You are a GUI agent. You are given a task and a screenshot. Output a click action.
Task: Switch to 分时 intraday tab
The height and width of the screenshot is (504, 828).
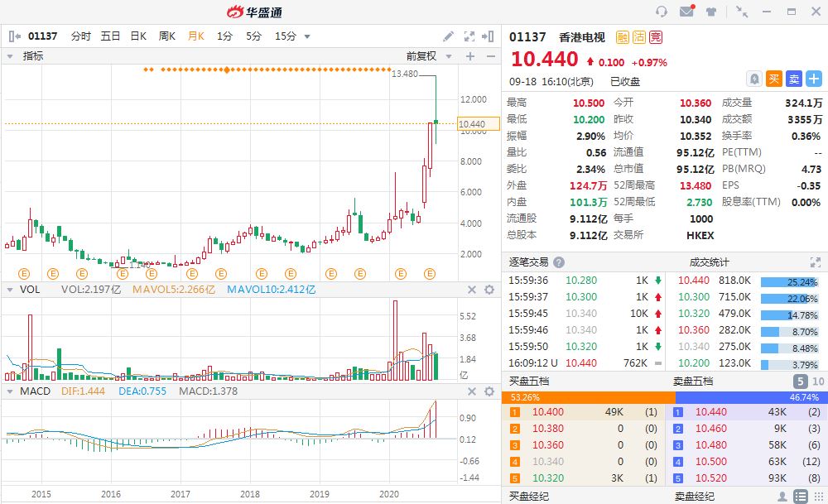tap(81, 36)
